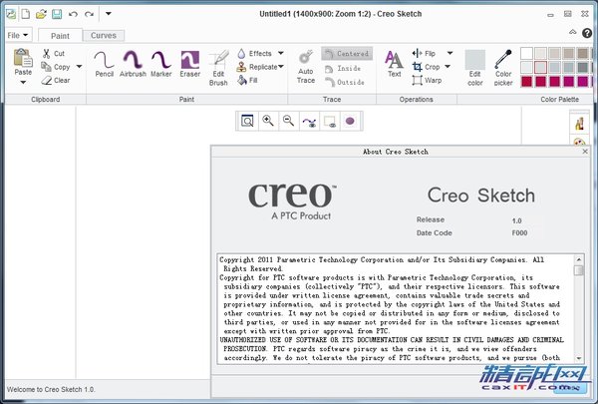Click the copyright text scroll up arrow

(x=579, y=260)
